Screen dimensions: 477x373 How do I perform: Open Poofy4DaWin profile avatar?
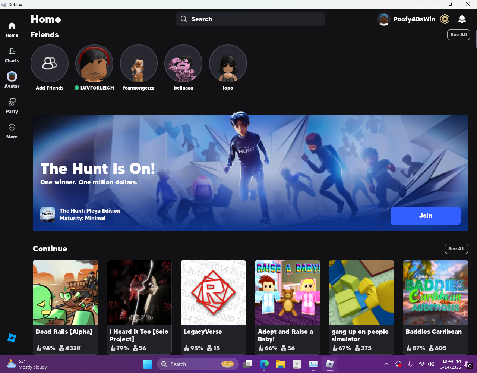click(x=383, y=19)
